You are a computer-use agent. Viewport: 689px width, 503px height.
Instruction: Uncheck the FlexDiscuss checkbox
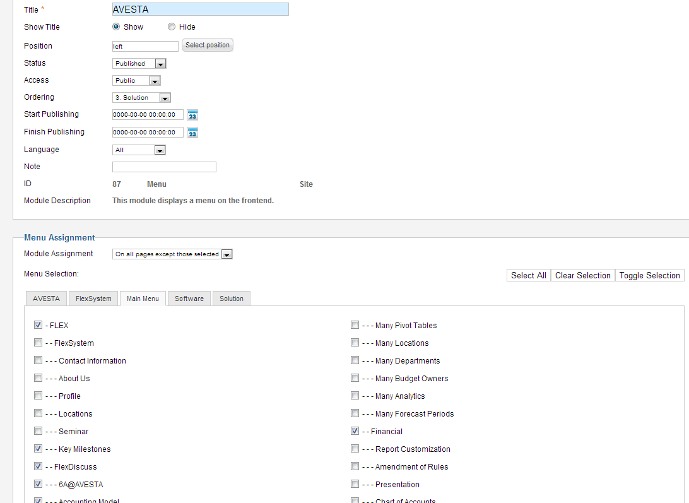pyautogui.click(x=38, y=466)
